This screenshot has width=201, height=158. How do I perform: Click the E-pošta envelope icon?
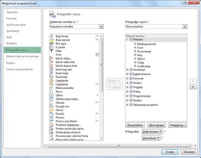(x=51, y=47)
